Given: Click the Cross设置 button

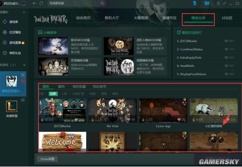Looking at the screenshot, I should click(x=47, y=159).
